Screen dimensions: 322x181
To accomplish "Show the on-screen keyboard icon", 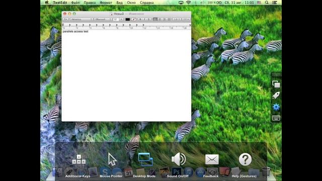I will [x=276, y=118].
